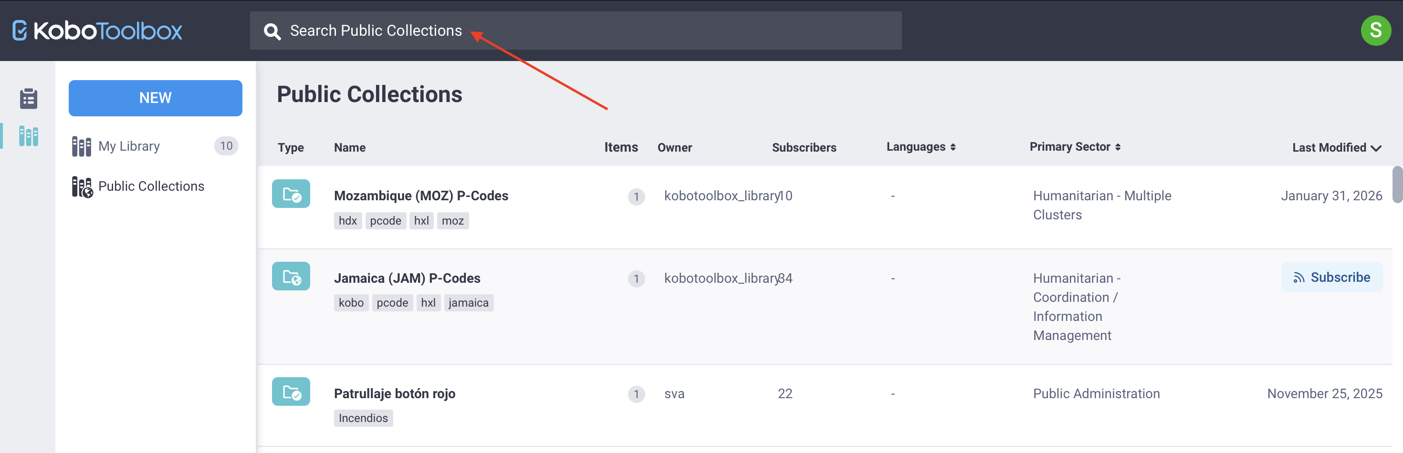Click the Patrullaje botón rojo folder icon
1403x453 pixels.
click(x=291, y=391)
